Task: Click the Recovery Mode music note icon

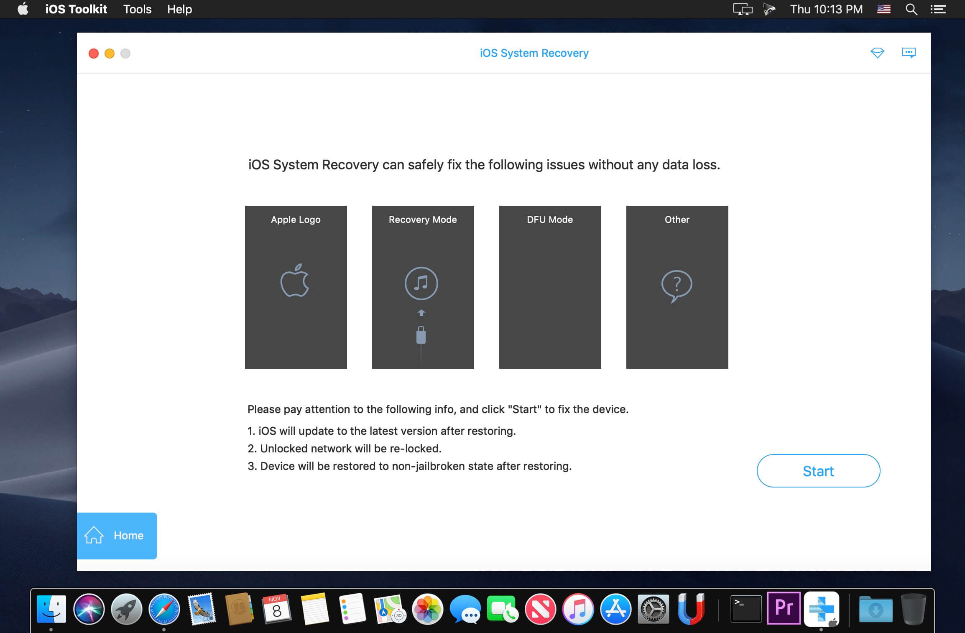Action: (x=421, y=283)
